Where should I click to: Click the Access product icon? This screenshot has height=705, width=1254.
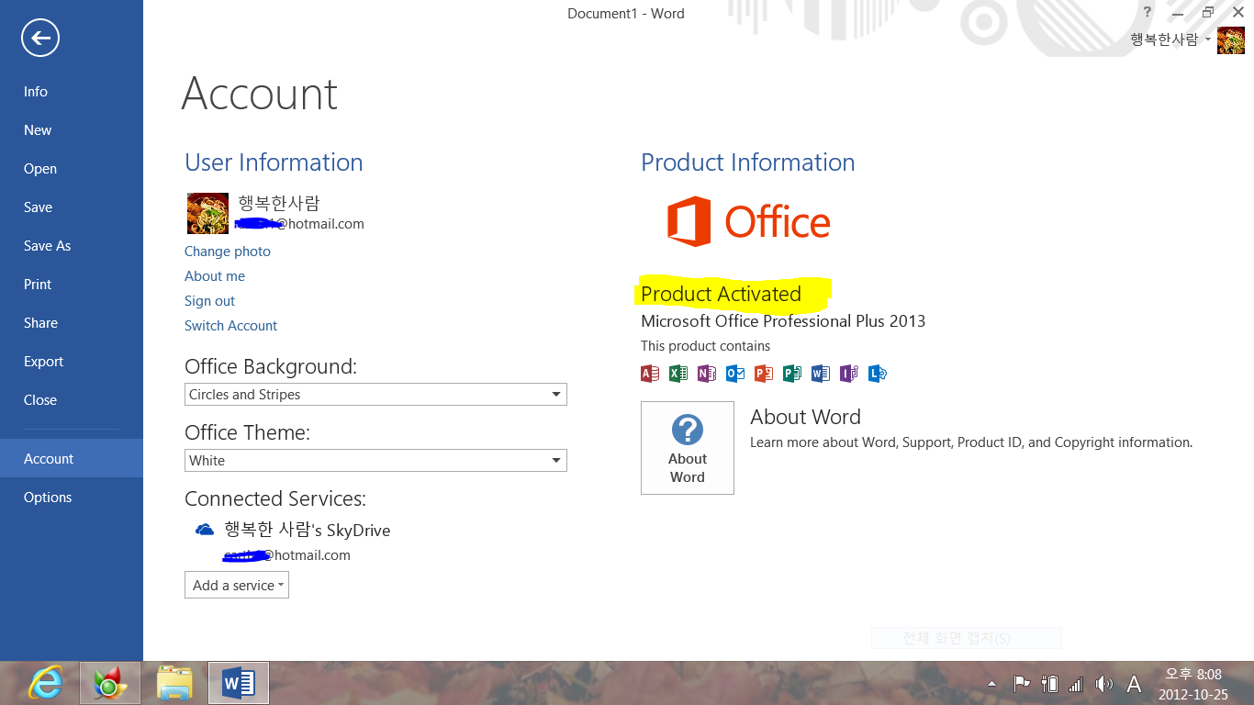(650, 374)
